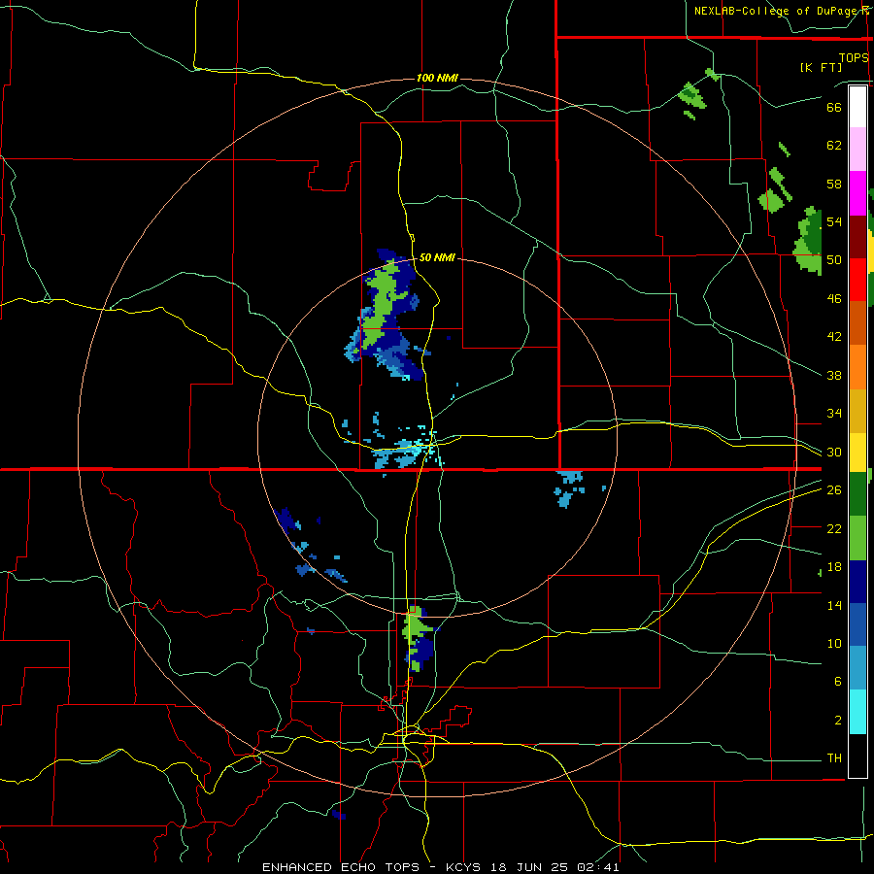Click the light blue echo east of the radar
Image resolution: width=874 pixels, height=874 pixels.
[570, 488]
